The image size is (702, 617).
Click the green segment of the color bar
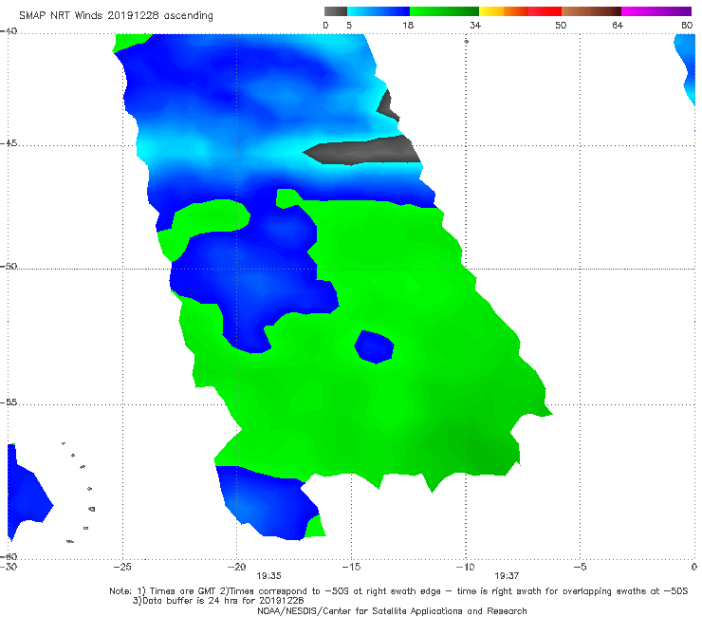click(444, 11)
